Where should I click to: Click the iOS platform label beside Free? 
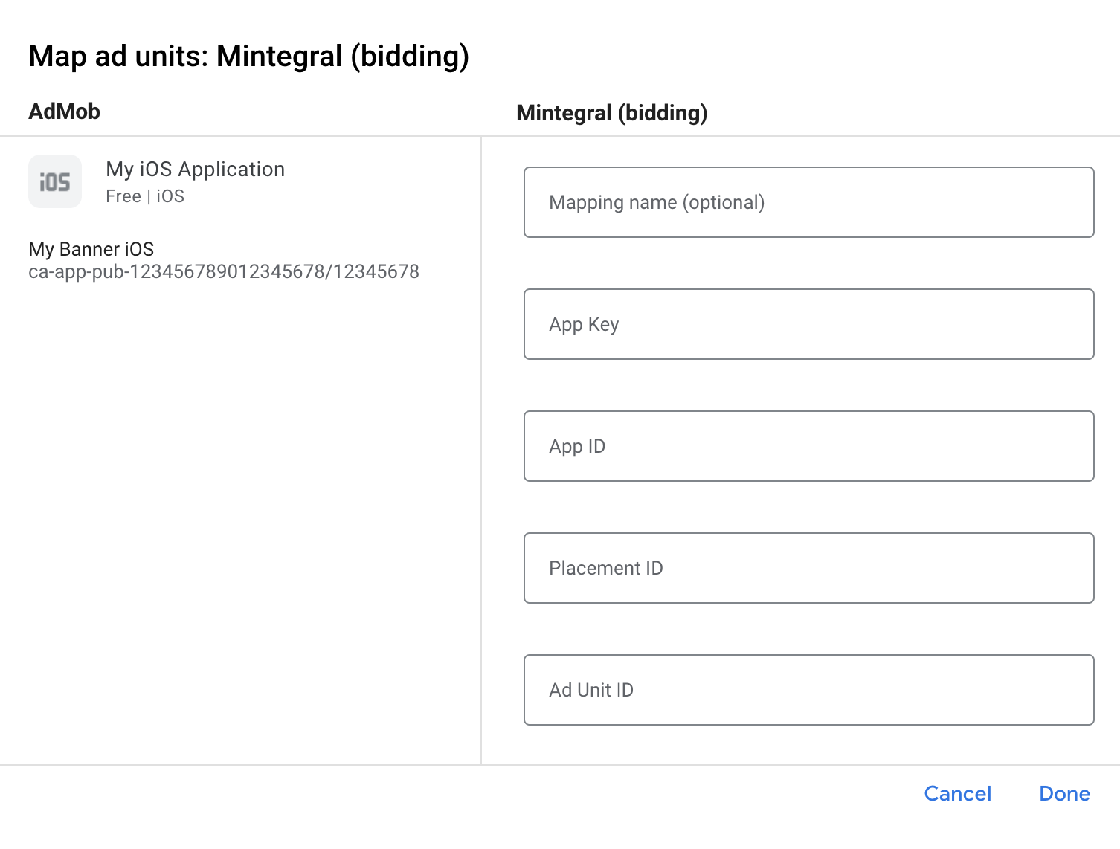170,196
